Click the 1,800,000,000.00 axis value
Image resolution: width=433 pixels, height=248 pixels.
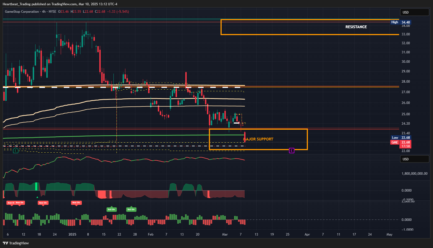click(x=414, y=174)
